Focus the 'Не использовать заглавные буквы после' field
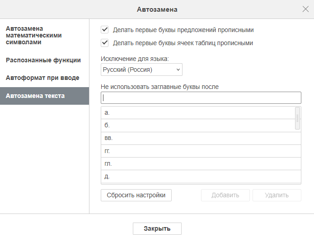Image resolution: width=314 pixels, height=237 pixels. tap(201, 98)
